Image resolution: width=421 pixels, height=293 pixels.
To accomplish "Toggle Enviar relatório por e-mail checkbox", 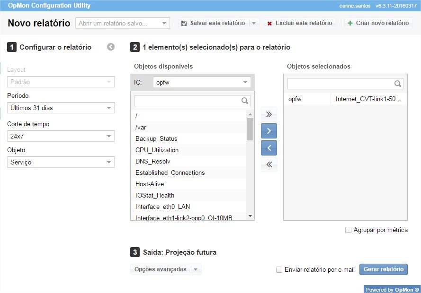I will 279,270.
